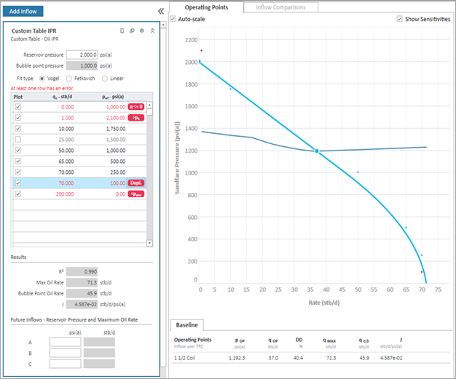Click the duplicate inflow icon beside Custom Table IPR
The width and height of the screenshot is (456, 379).
click(132, 31)
